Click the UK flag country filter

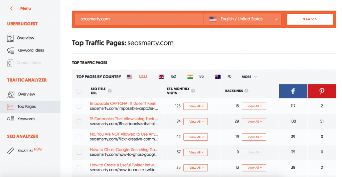click(x=161, y=77)
